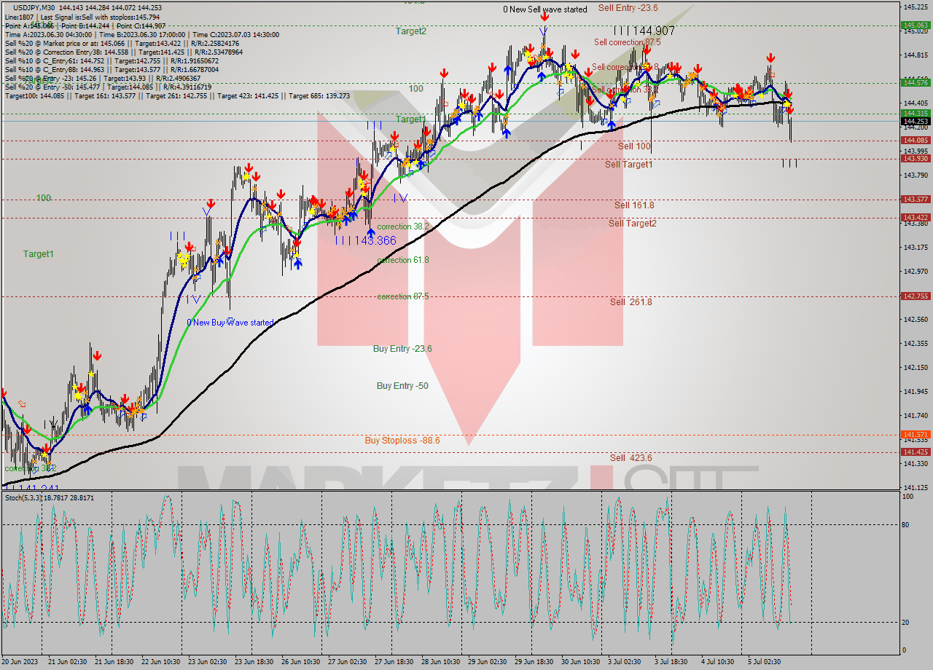The image size is (933, 670).
Task: Click the stochastic 80 level value
Action: [907, 524]
